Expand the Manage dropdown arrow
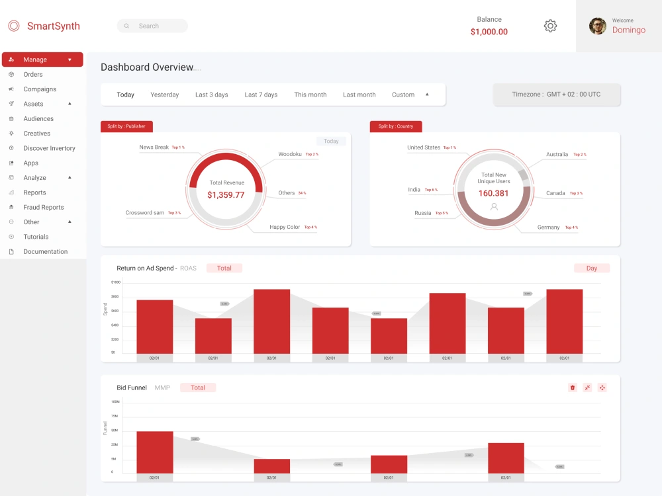The image size is (662, 496). tap(70, 60)
